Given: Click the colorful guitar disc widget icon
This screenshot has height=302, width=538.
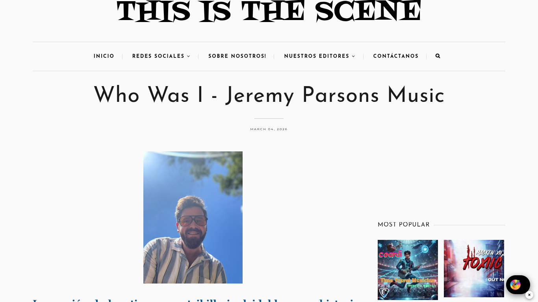Looking at the screenshot, I should [515, 284].
